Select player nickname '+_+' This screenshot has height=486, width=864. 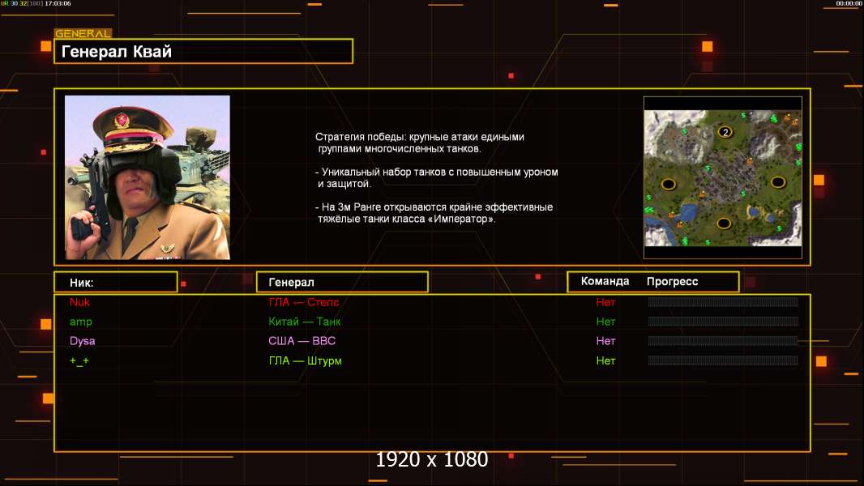point(79,361)
